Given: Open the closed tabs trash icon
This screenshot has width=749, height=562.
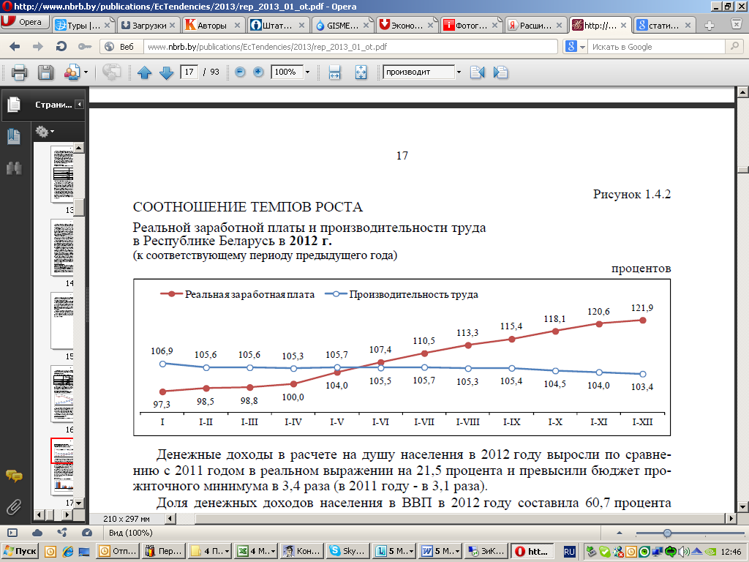Looking at the screenshot, I should point(737,24).
